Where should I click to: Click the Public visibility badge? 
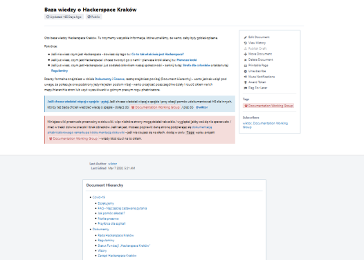(x=94, y=17)
